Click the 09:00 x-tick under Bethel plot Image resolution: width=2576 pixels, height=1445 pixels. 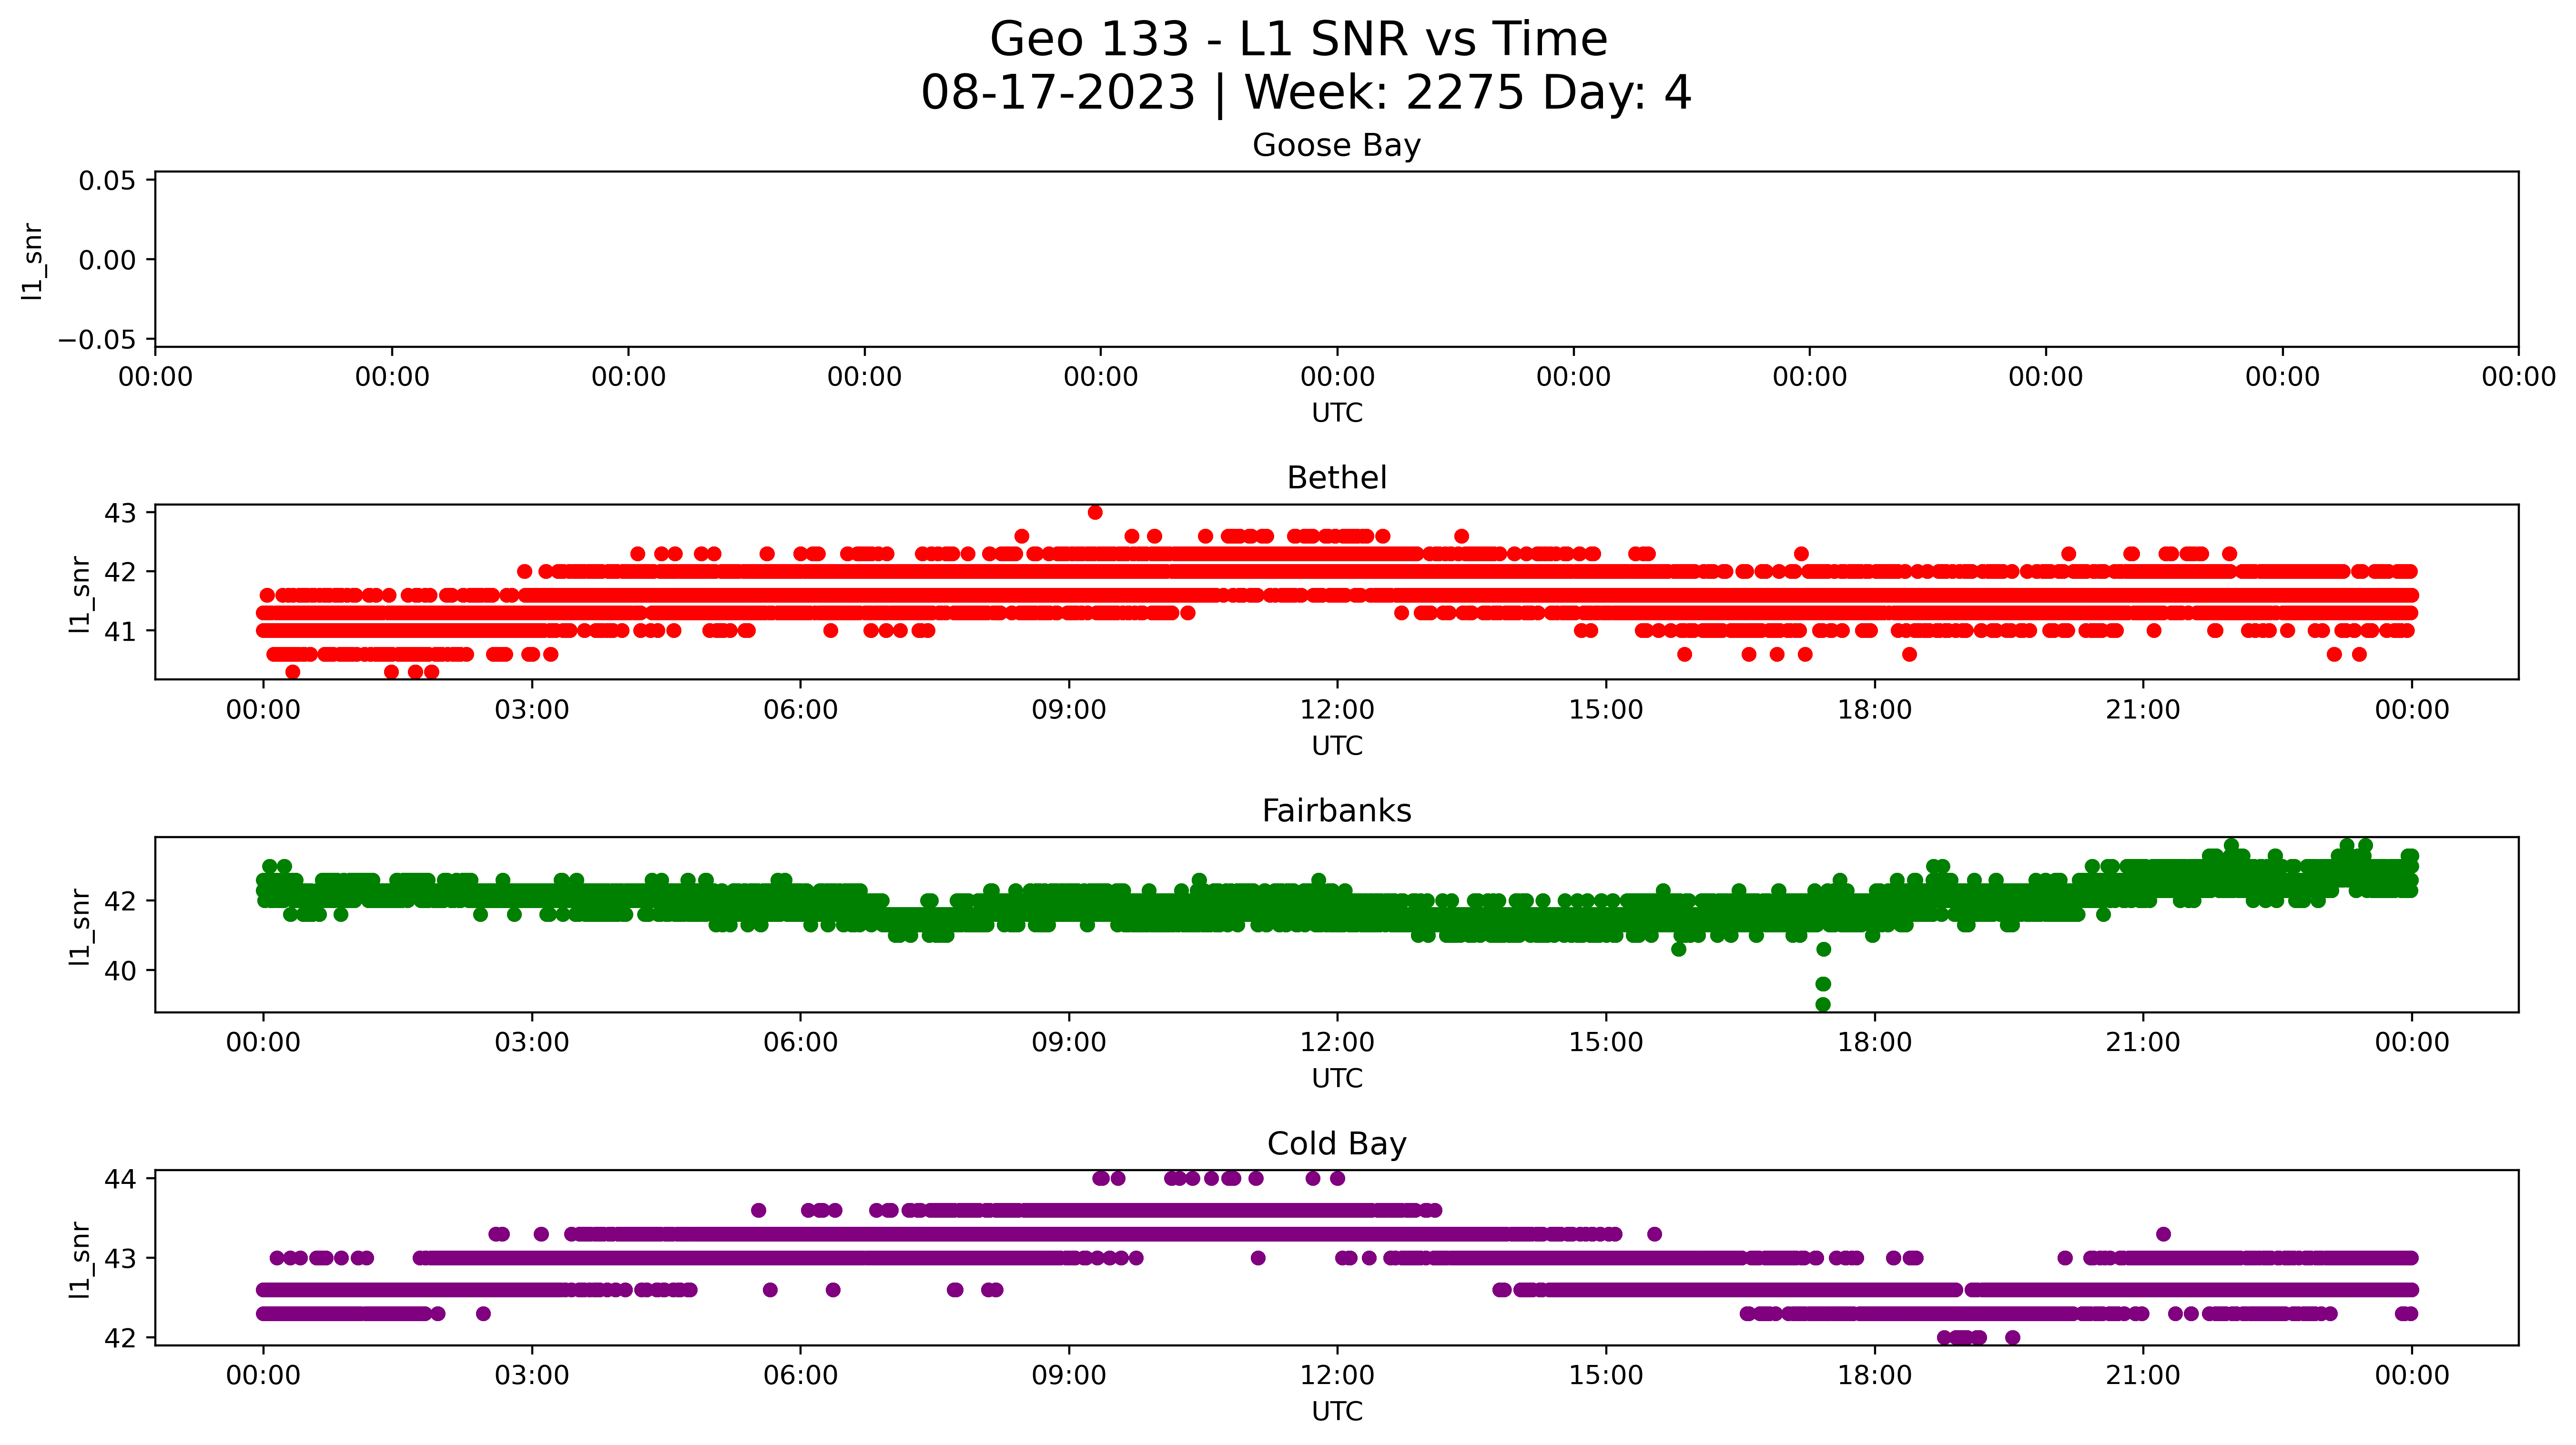[1069, 710]
